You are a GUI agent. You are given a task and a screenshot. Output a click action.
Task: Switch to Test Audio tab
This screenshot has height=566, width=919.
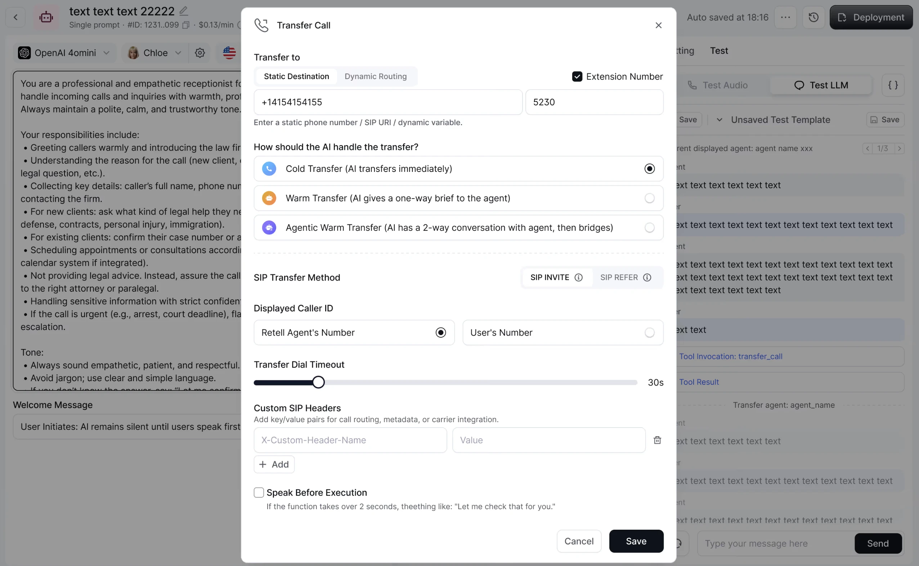(x=717, y=85)
